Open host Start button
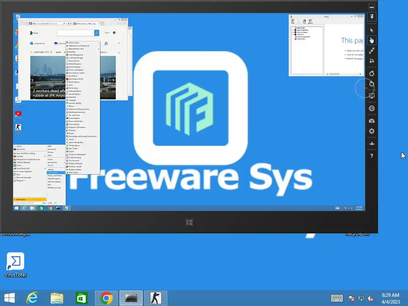The height and width of the screenshot is (306, 408). point(10,298)
